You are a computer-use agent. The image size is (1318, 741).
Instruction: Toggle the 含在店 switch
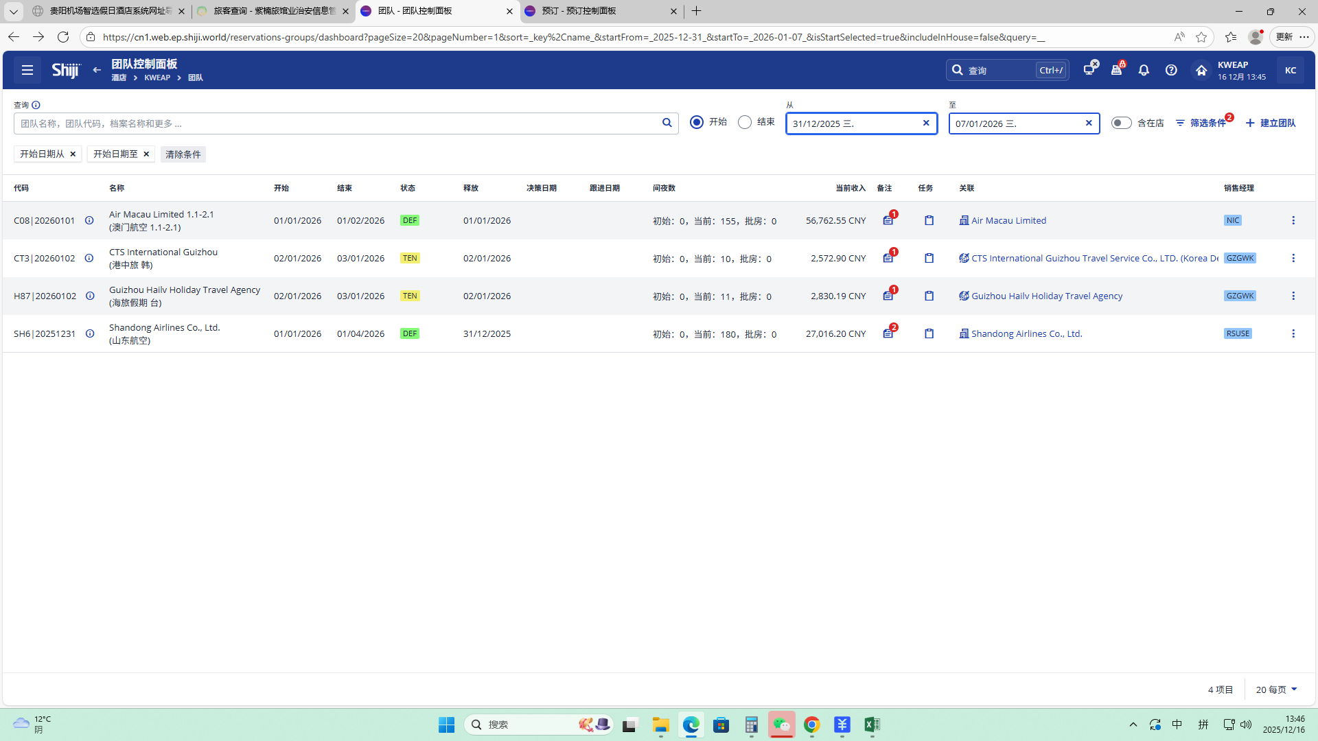1121,123
